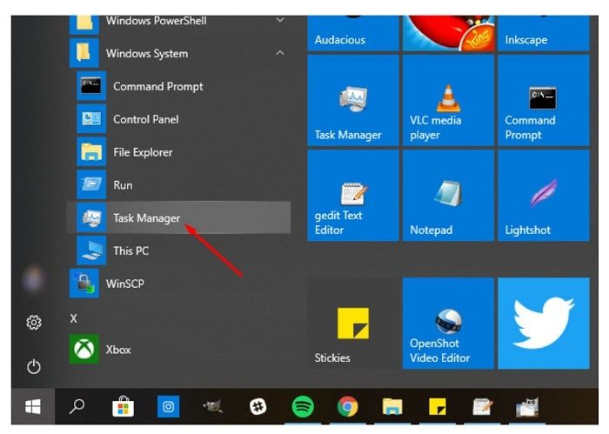
Task: Launch OpenShot Video Editor tile
Action: [448, 323]
